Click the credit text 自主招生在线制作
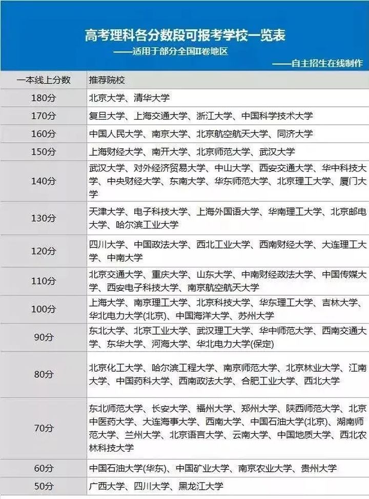This screenshot has height=499, width=369. 327,63
